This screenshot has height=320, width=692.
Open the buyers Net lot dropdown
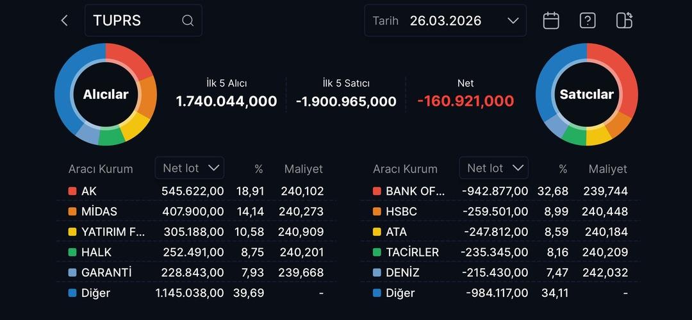click(x=190, y=168)
